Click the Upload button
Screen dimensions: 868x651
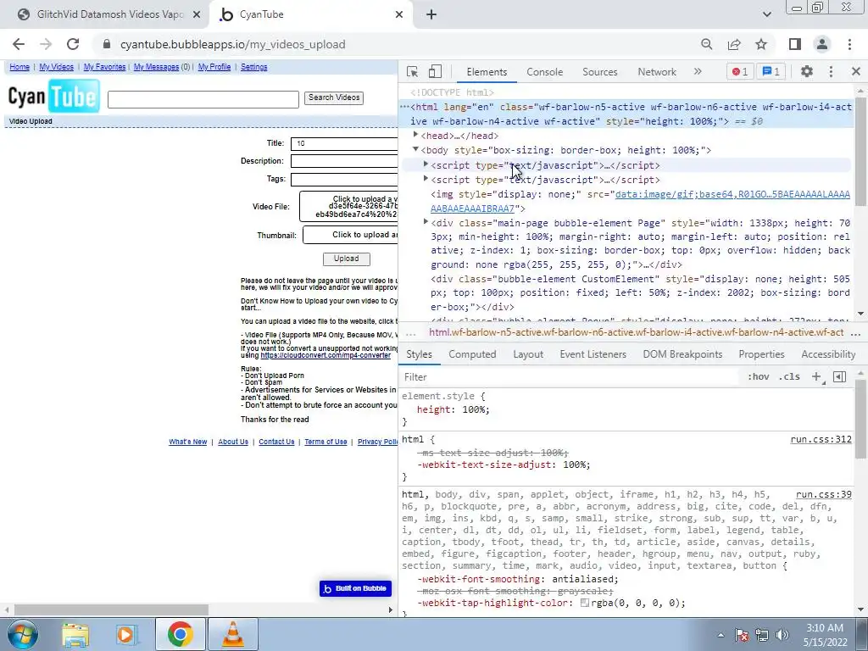pos(347,259)
